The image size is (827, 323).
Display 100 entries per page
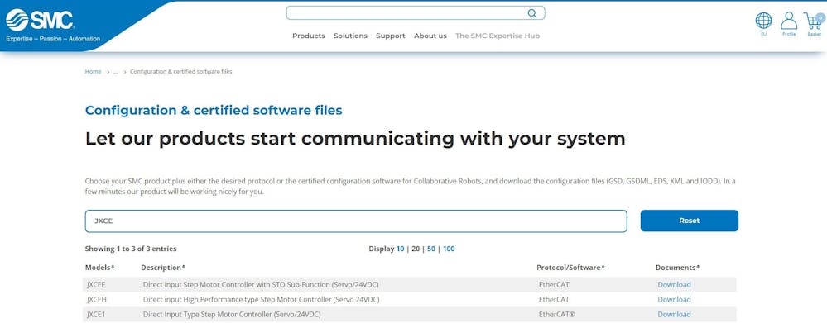point(449,249)
